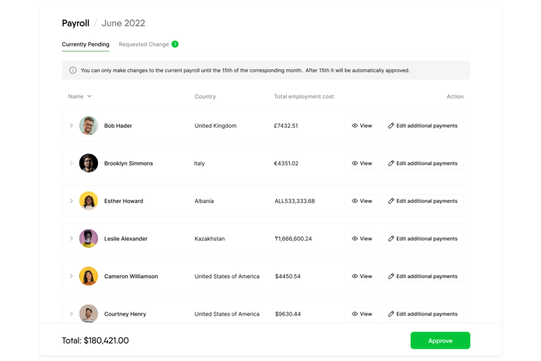Click the eye icon on Esther Howard's View button
This screenshot has height=361, width=541.
click(x=355, y=201)
